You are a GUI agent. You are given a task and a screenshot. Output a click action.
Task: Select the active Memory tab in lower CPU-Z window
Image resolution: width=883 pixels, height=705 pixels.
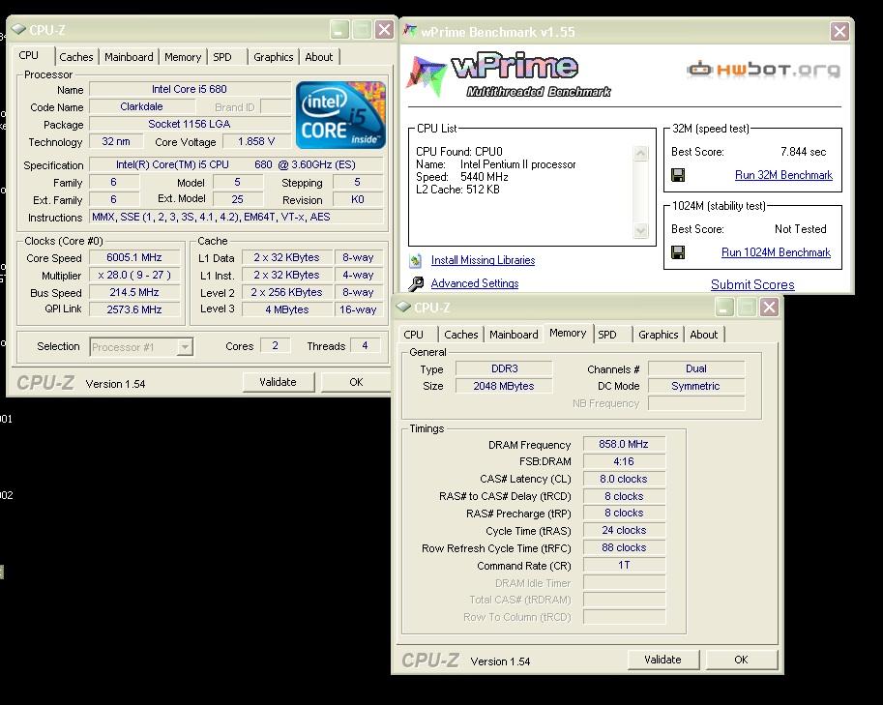(x=568, y=333)
